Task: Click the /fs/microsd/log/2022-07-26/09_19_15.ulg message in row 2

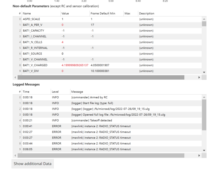Action: (x=110, y=109)
